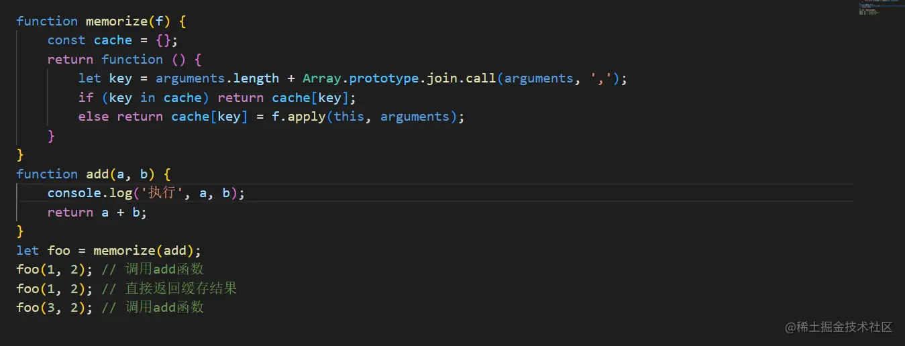Click the 'add' function name in 'function add(a, b)'
Viewport: 905px width, 346px height.
[x=97, y=174]
